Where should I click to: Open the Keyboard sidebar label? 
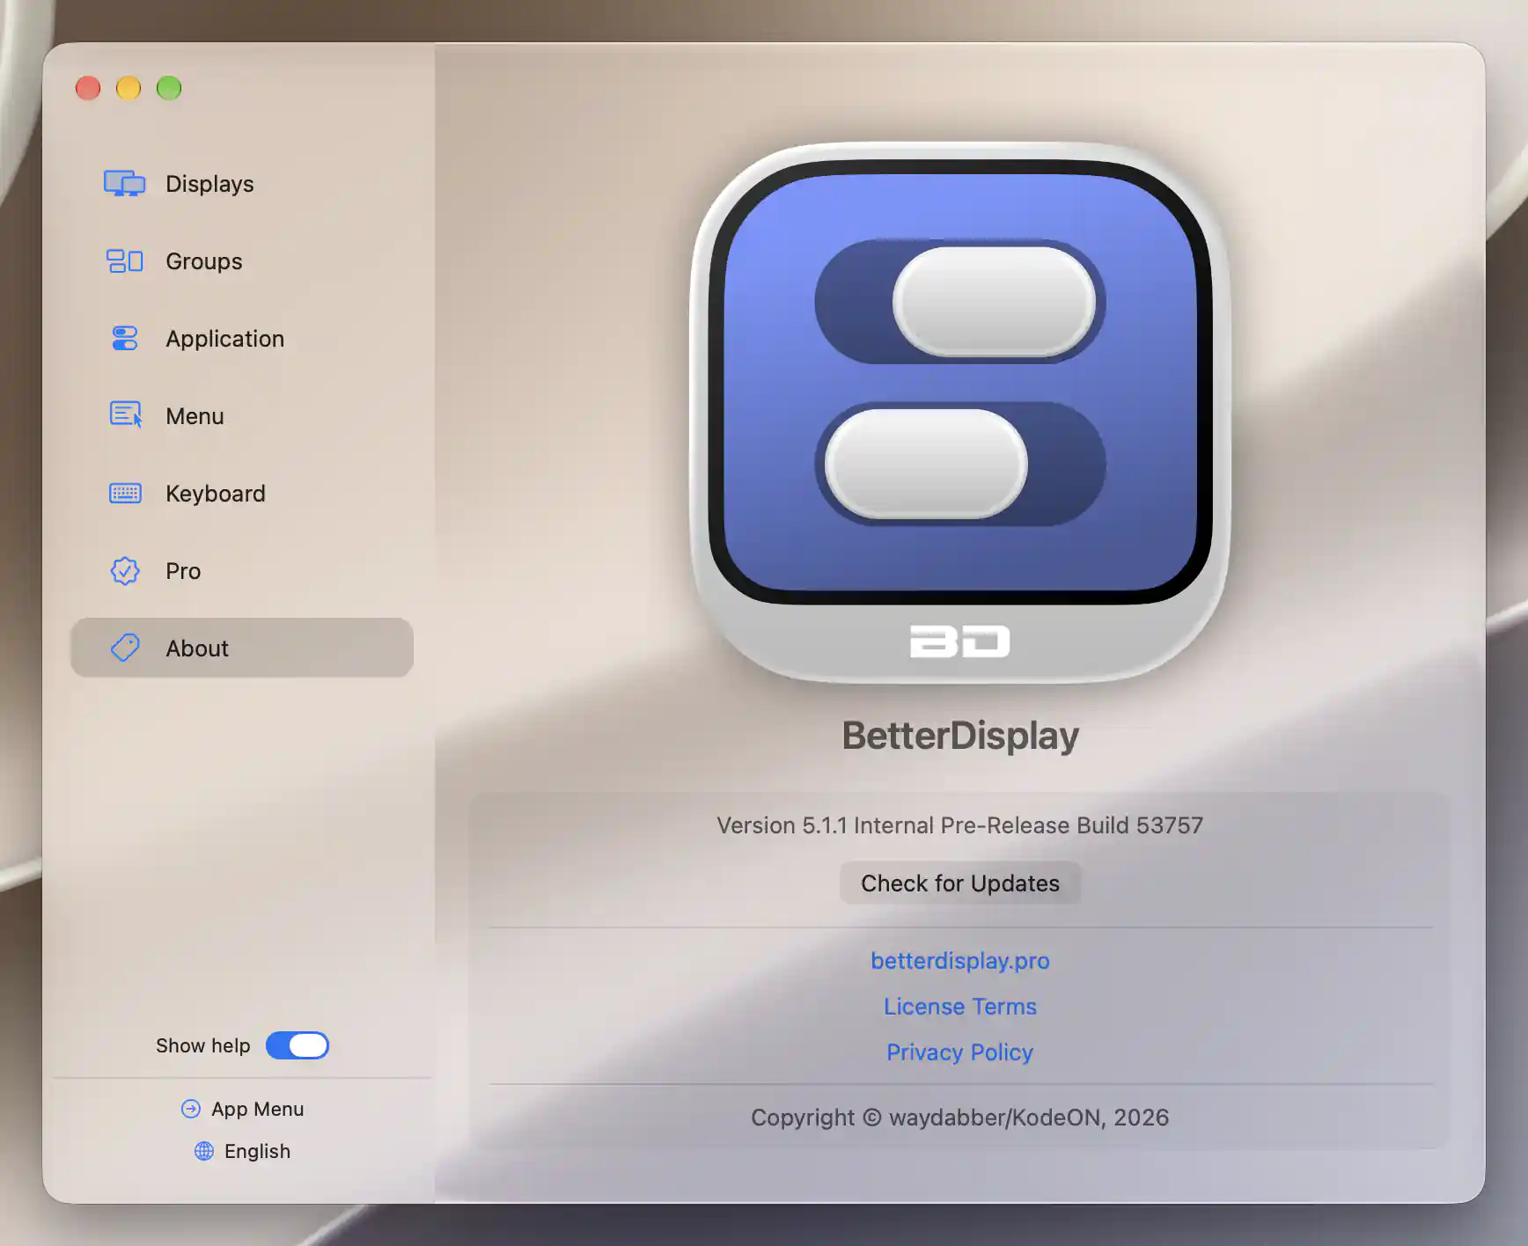[216, 494]
